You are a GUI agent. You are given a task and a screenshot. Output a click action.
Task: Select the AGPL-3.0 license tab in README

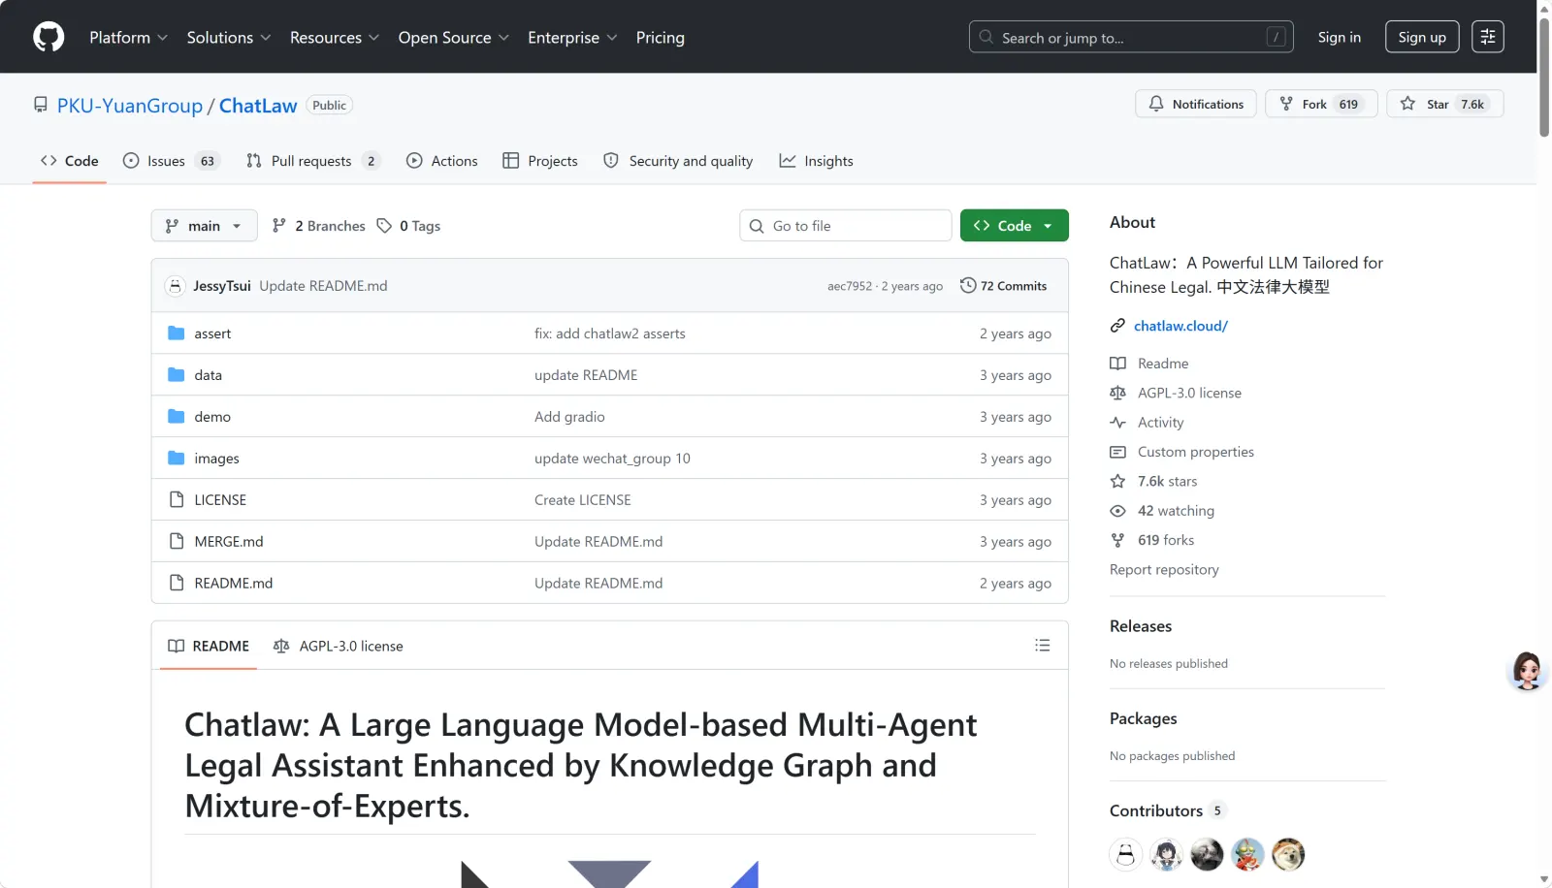click(339, 646)
